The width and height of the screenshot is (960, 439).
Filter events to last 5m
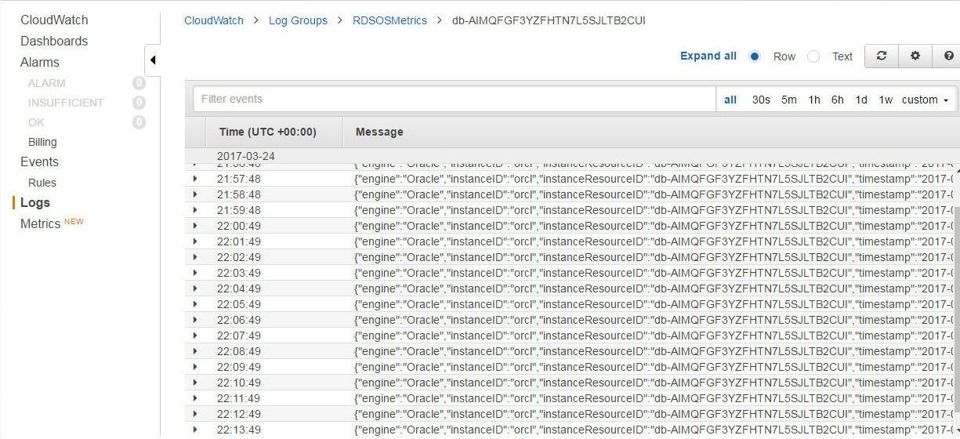(788, 100)
